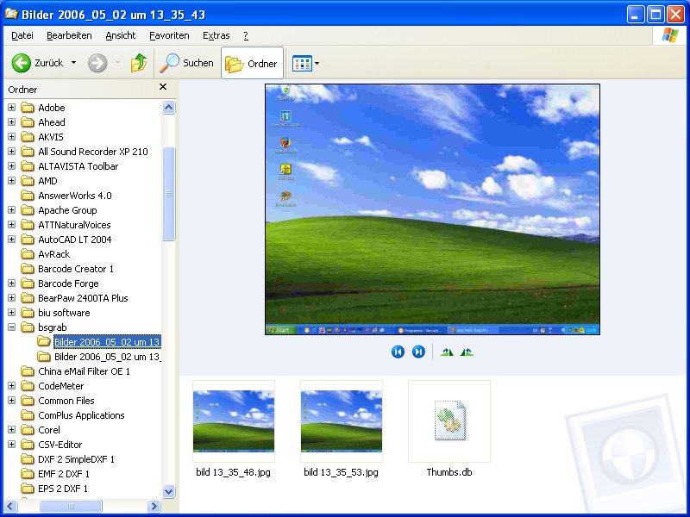The width and height of the screenshot is (690, 517).
Task: Rotate the preview image counterclockwise
Action: pos(467,352)
